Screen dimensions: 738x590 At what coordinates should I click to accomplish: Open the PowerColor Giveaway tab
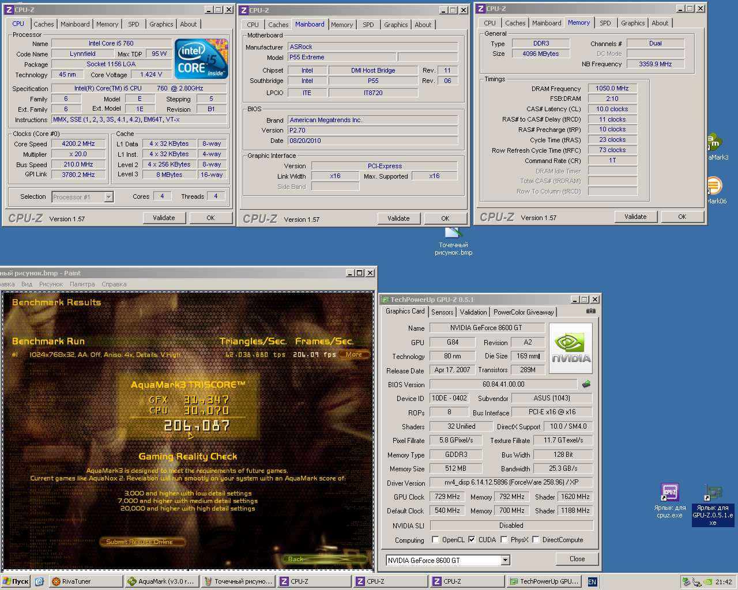524,312
